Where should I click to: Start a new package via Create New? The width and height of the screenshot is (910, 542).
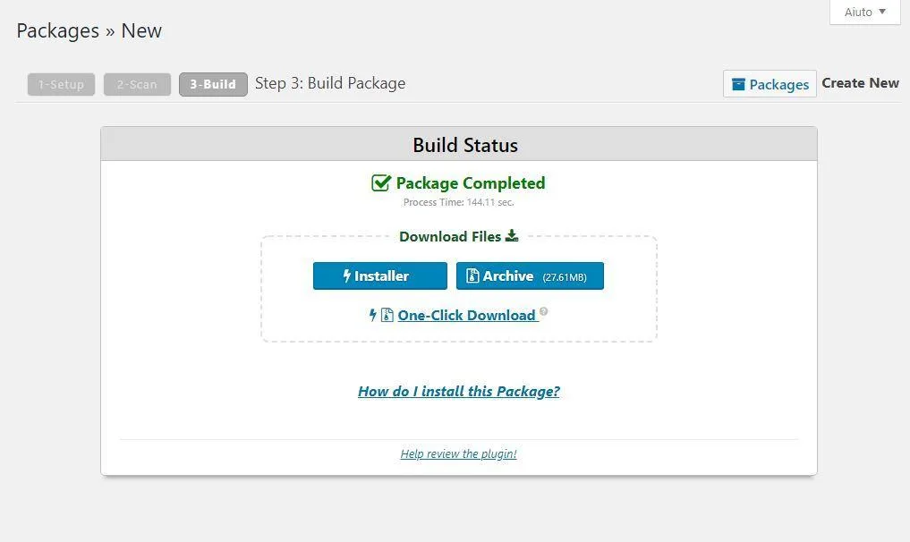(x=860, y=82)
